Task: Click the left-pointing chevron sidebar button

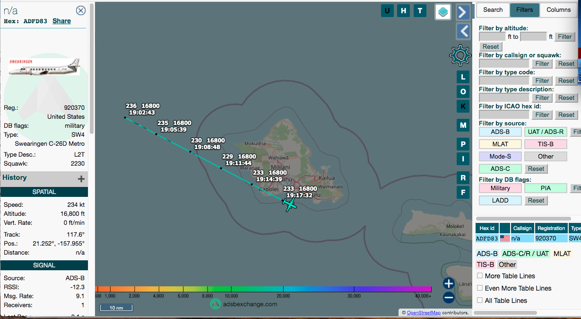Action: click(463, 31)
